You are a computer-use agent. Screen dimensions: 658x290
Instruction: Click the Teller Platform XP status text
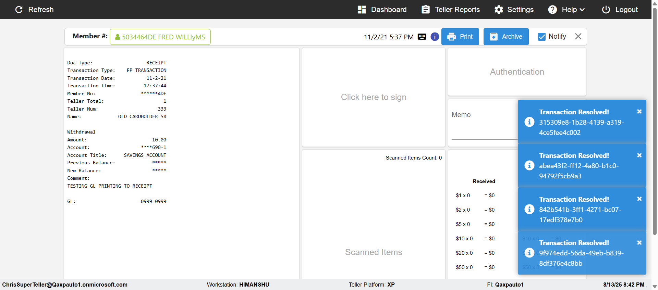tap(372, 285)
